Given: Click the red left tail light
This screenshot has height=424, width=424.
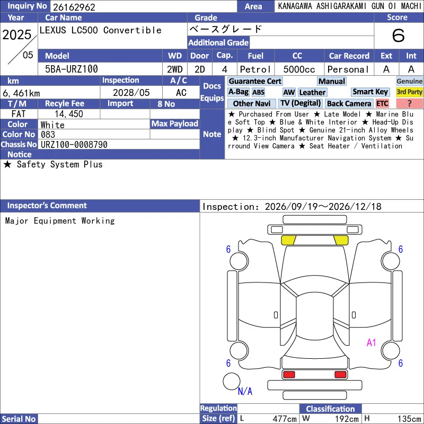Looking at the screenshot, I should (x=289, y=374).
